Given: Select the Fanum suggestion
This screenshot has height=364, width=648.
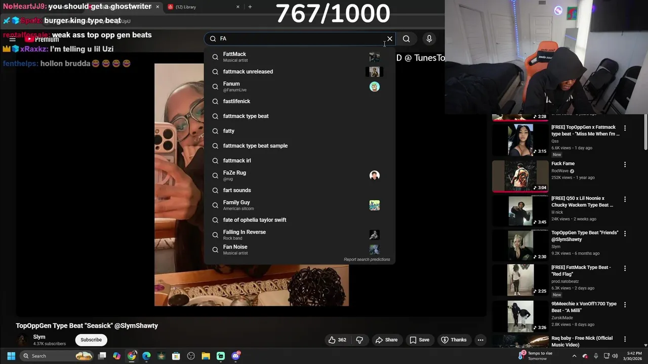Looking at the screenshot, I should (x=299, y=86).
